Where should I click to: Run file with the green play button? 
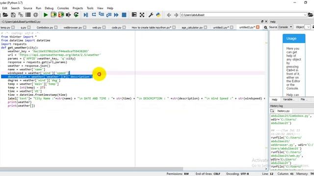[x=46, y=15]
